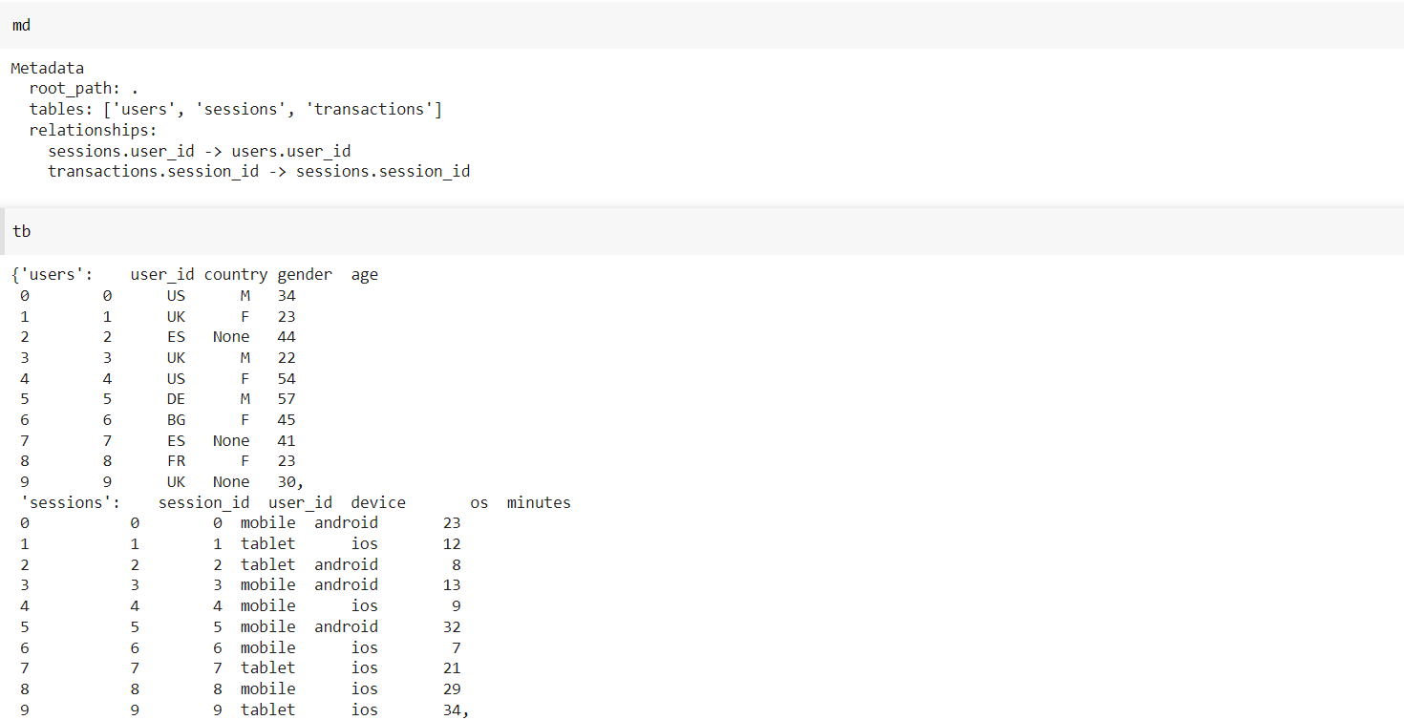This screenshot has width=1404, height=720.
Task: Click the 'minutes' column header
Action: (x=539, y=503)
